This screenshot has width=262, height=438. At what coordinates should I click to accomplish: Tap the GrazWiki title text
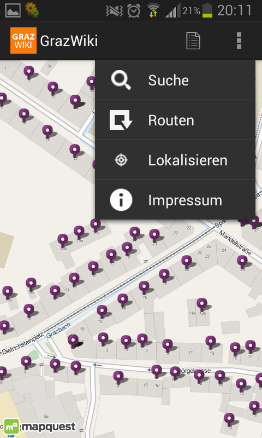pyautogui.click(x=69, y=41)
